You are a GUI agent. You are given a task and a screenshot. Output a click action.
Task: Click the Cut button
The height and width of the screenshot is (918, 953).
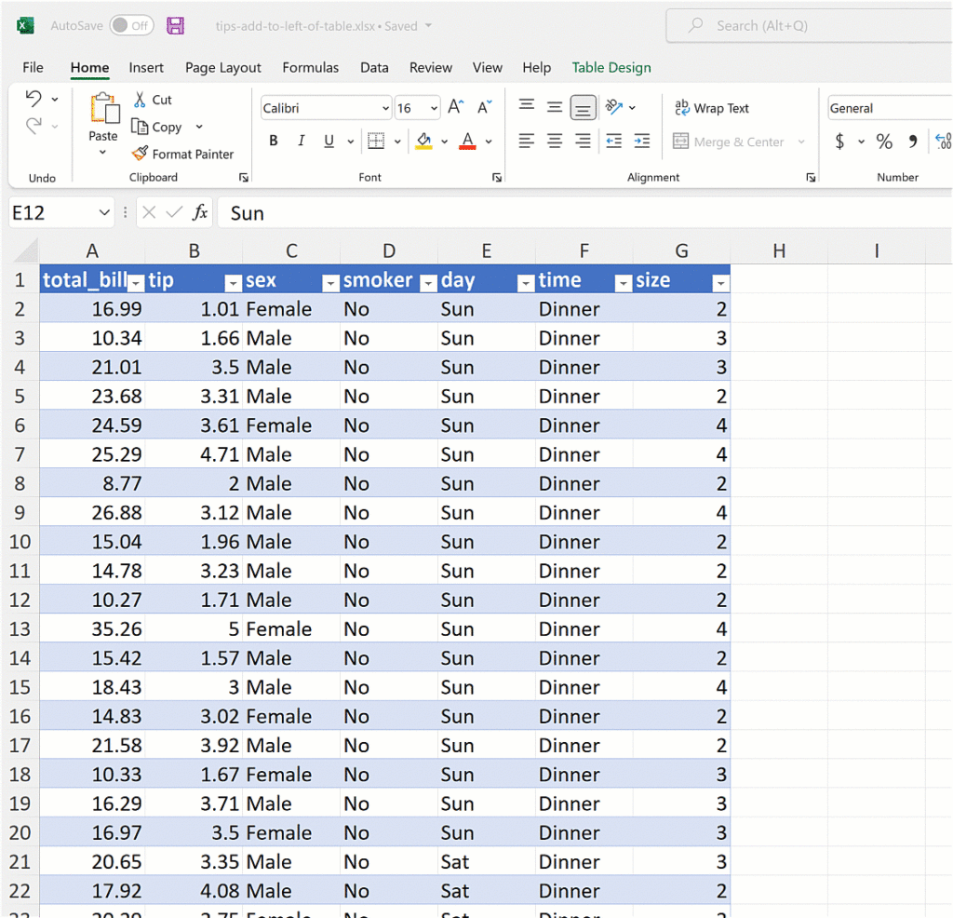(x=152, y=100)
